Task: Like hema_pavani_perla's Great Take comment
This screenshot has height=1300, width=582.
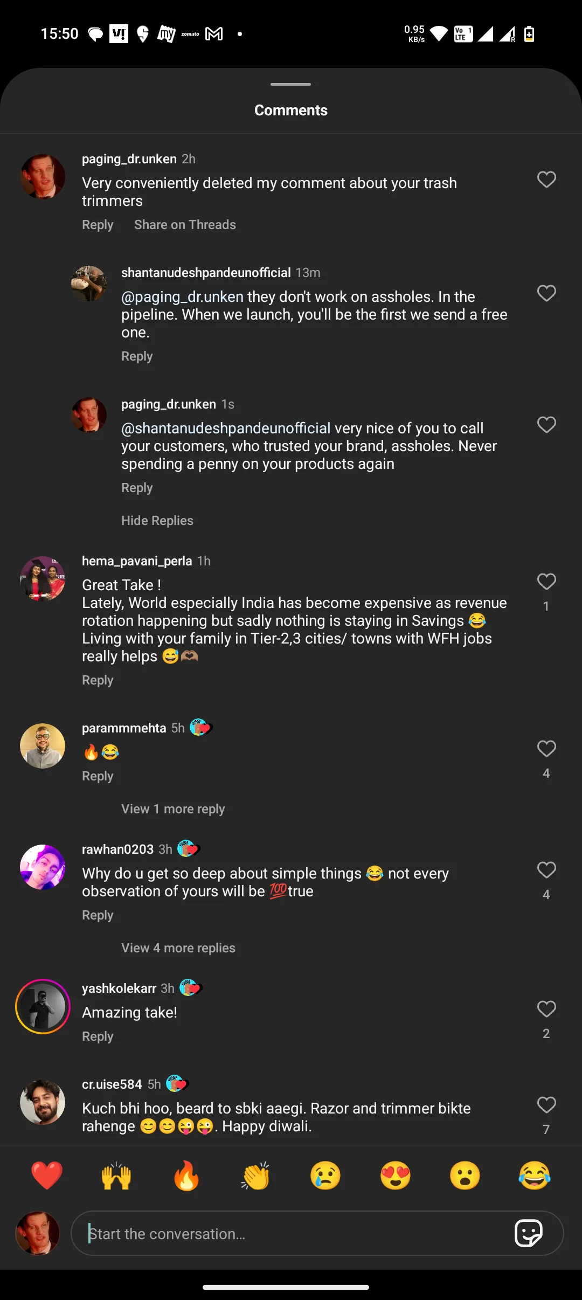Action: click(x=546, y=582)
